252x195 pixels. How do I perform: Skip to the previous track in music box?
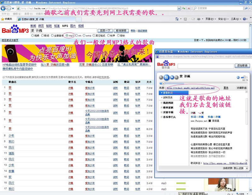point(161,78)
